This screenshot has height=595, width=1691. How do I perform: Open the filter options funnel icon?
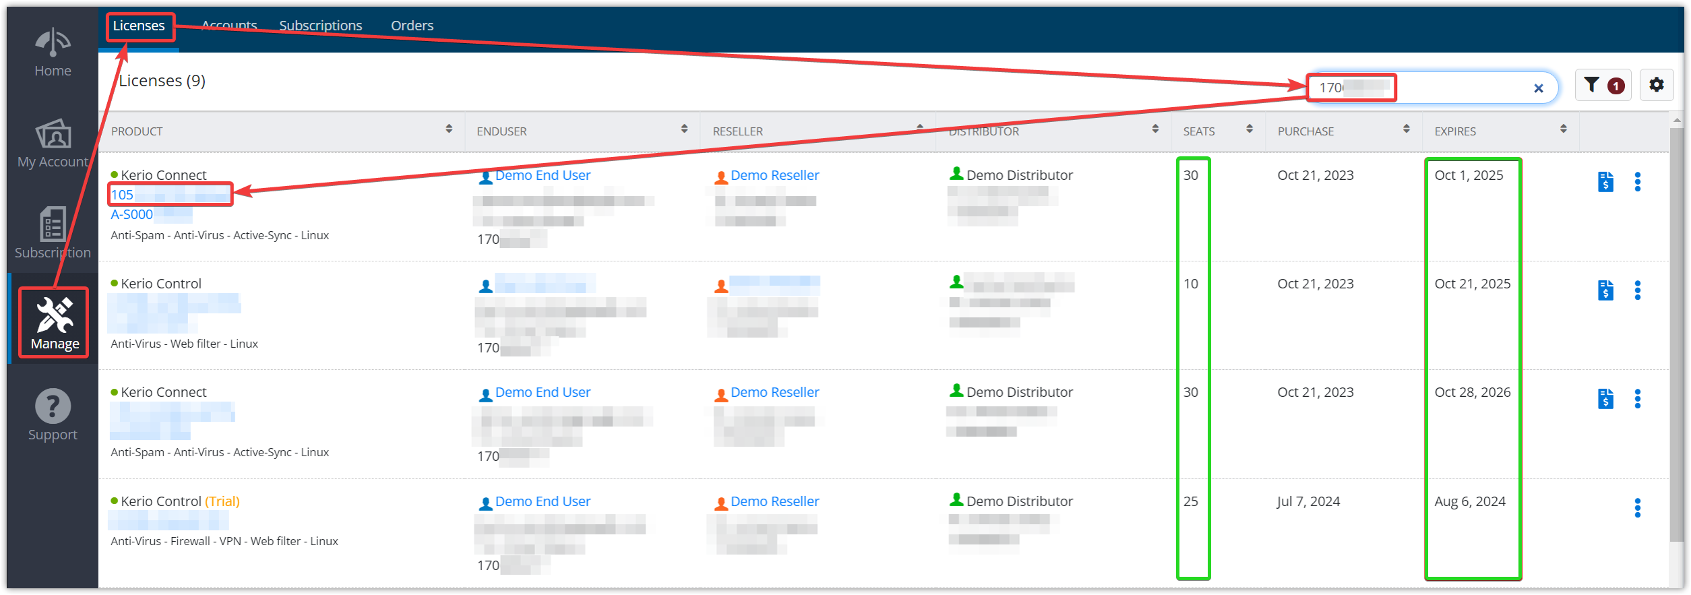pyautogui.click(x=1603, y=86)
